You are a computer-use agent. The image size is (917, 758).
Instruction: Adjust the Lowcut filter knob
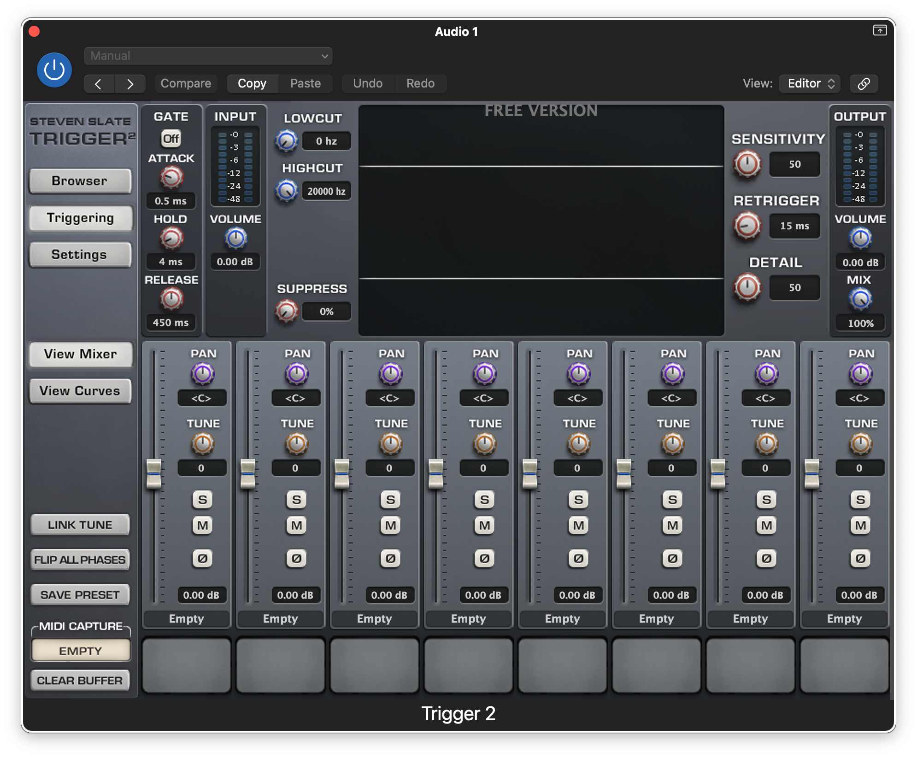tap(286, 141)
